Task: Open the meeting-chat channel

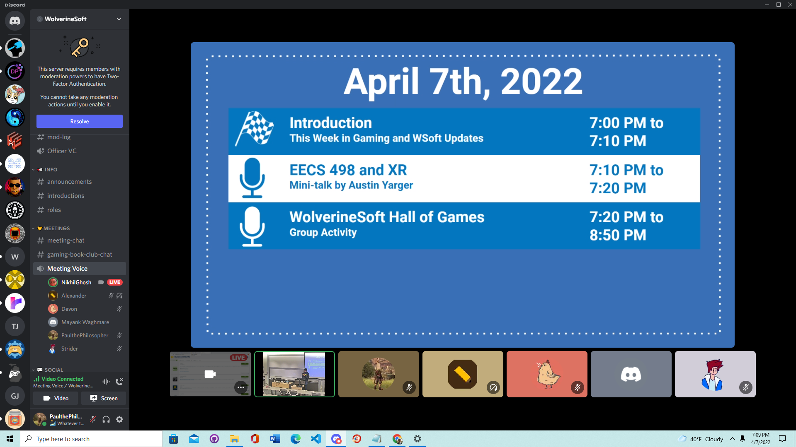Action: click(x=80, y=240)
